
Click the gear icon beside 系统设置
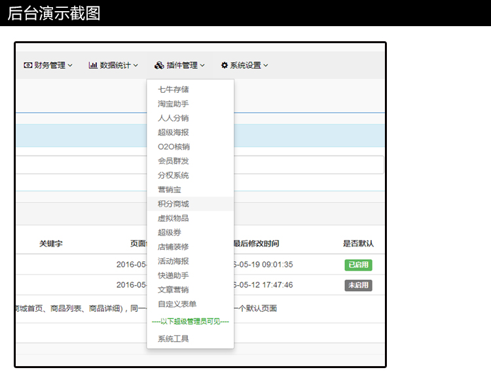(225, 65)
